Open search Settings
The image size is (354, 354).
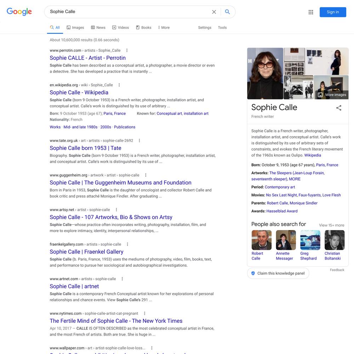205,28
